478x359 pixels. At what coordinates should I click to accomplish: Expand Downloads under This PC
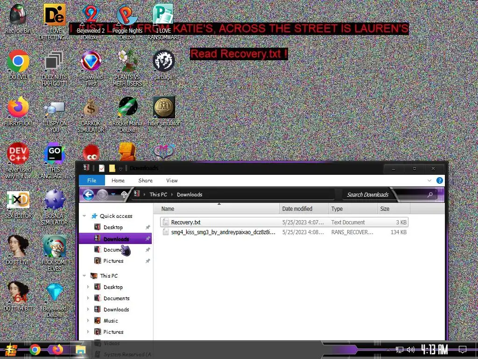[x=88, y=309]
